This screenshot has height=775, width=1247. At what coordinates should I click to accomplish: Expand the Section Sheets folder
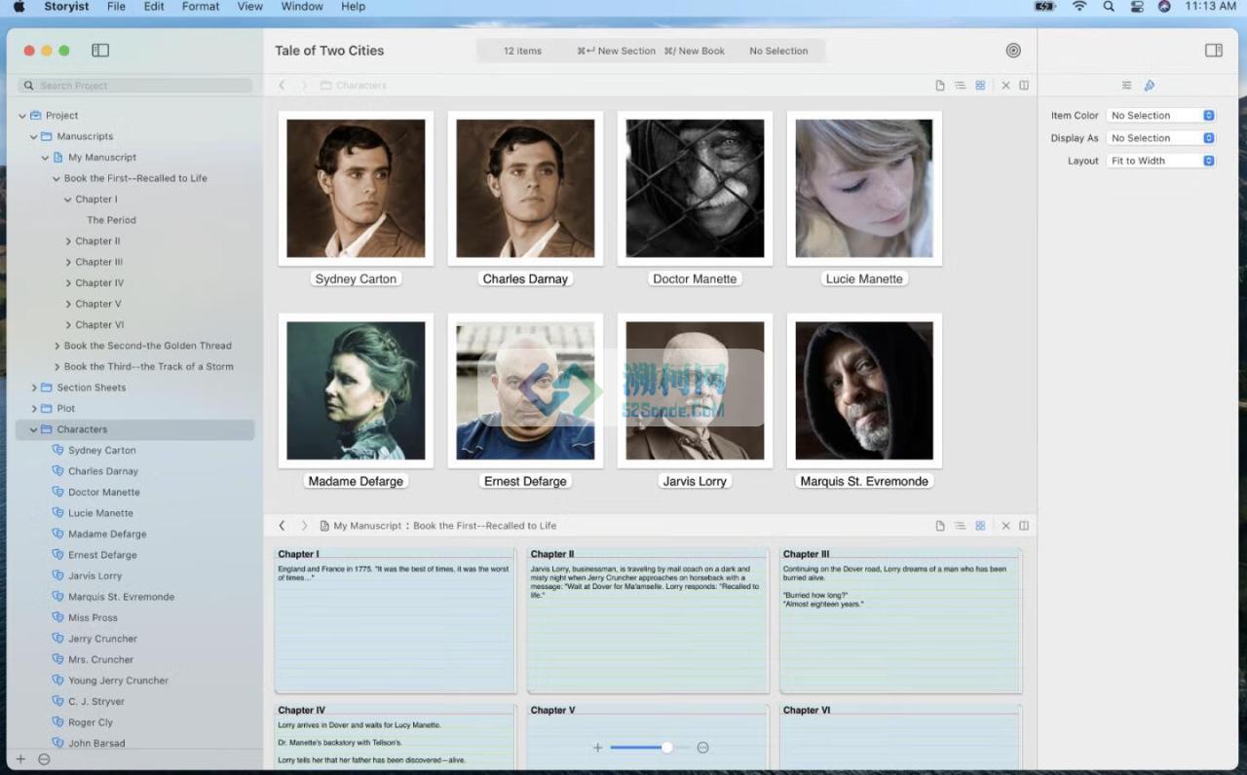[x=34, y=387]
